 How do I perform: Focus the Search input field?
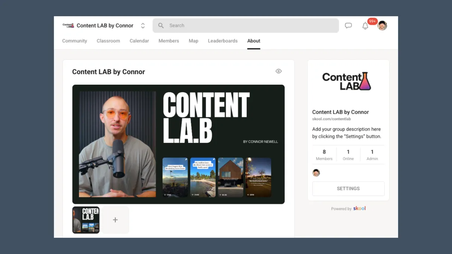246,26
